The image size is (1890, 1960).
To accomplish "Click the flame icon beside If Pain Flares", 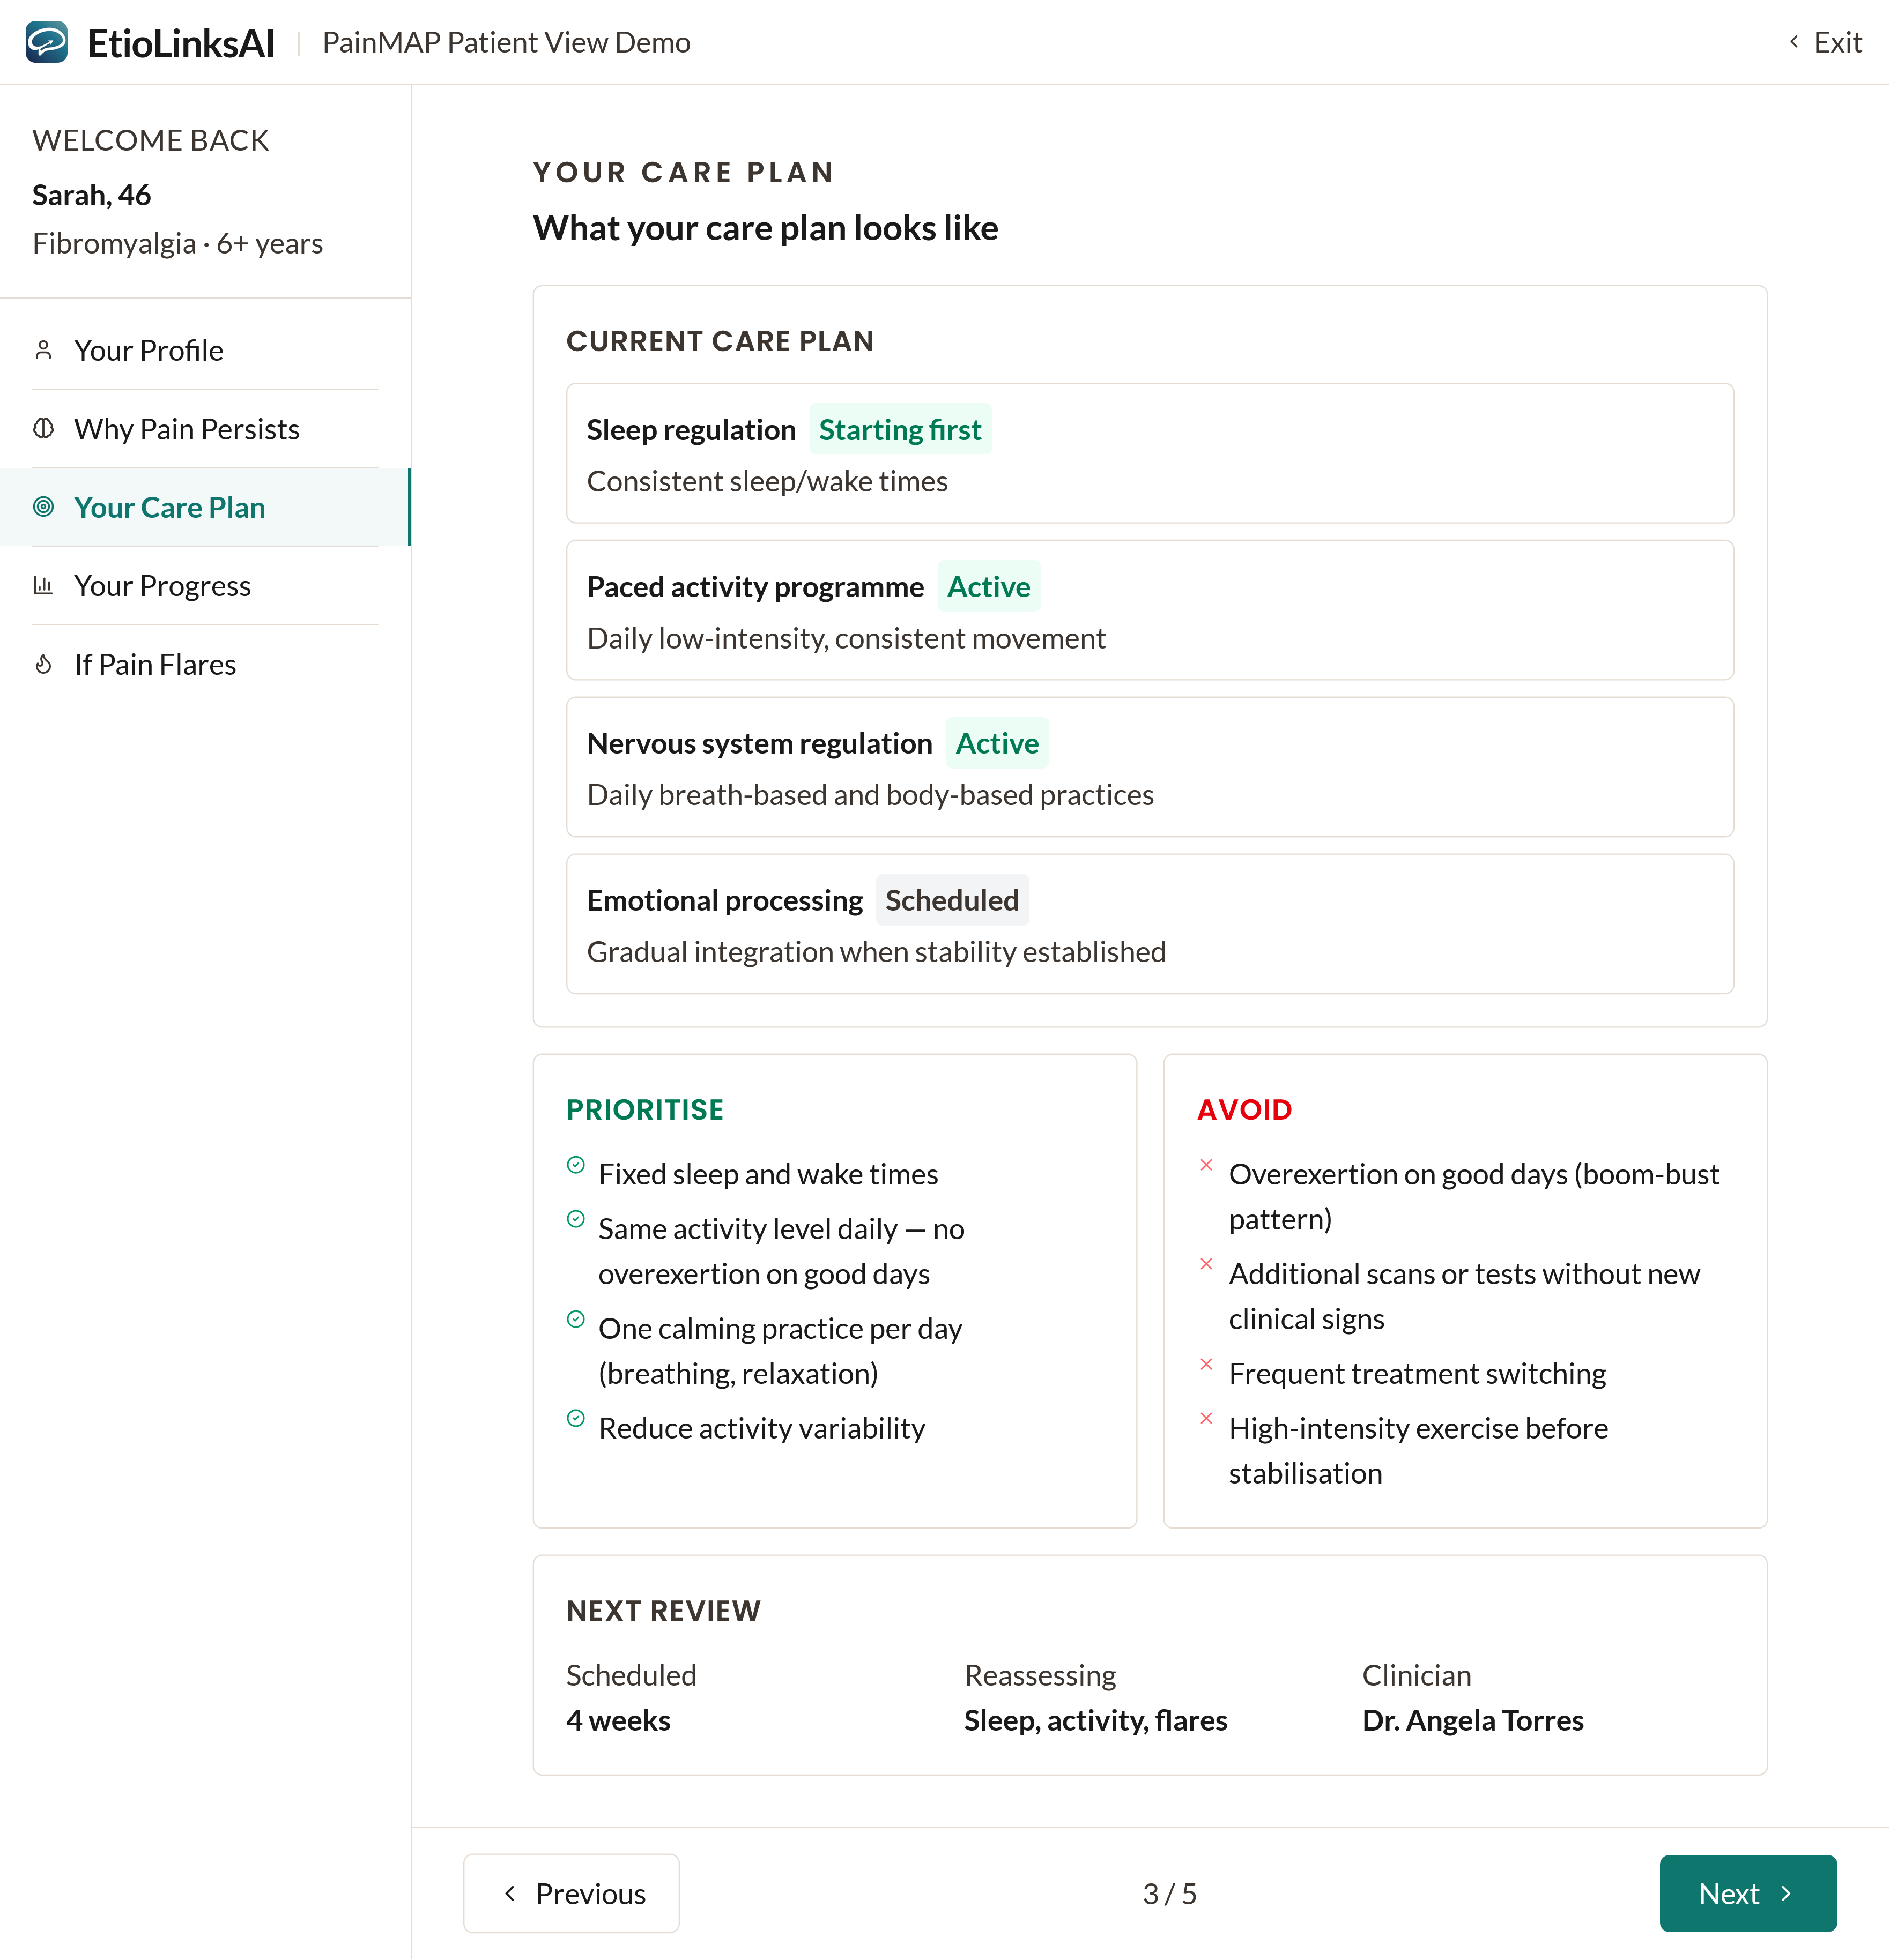I will pos(43,664).
